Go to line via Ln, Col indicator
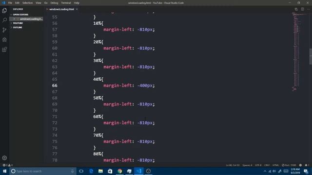This screenshot has width=312, height=175. click(233, 165)
